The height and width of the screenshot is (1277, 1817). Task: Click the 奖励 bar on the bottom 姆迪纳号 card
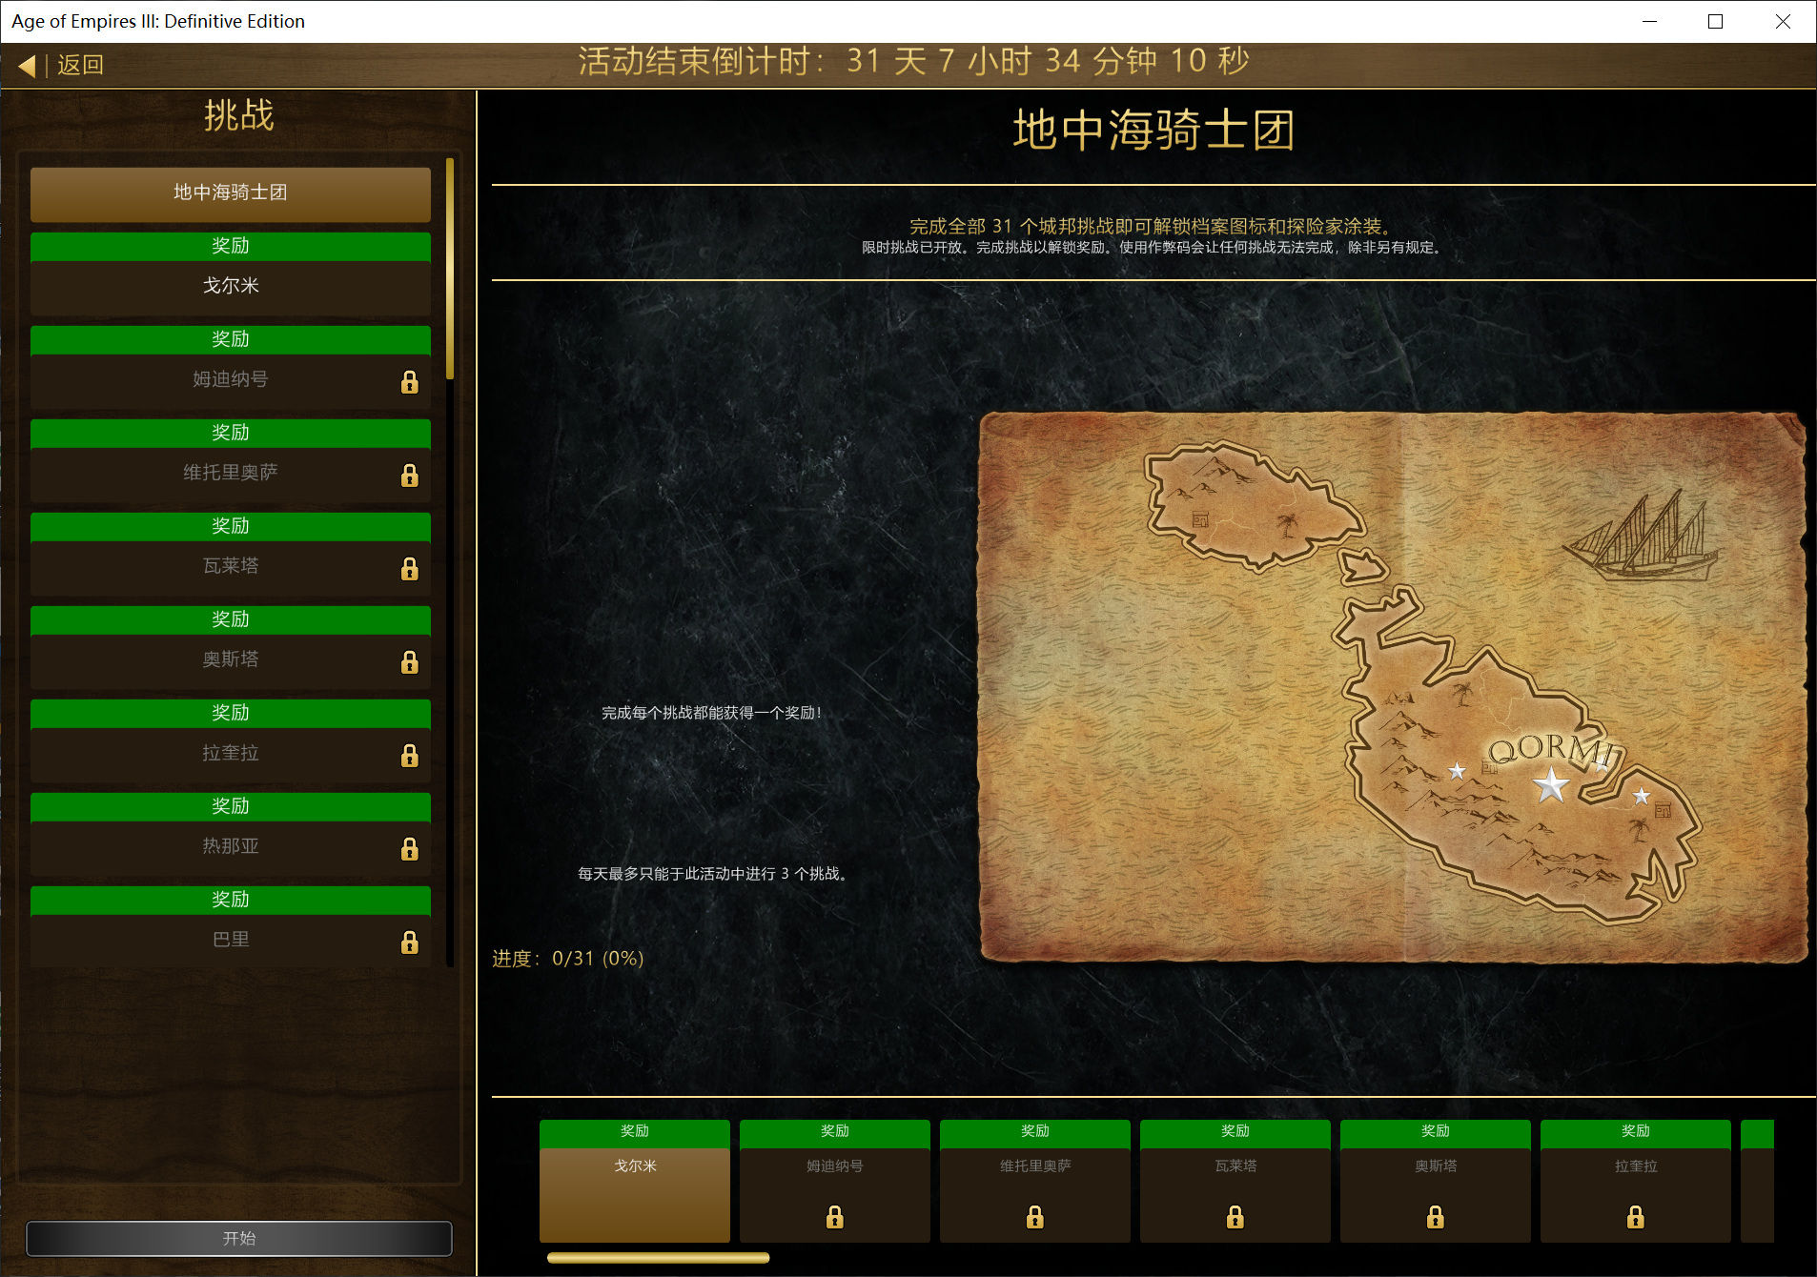835,1133
